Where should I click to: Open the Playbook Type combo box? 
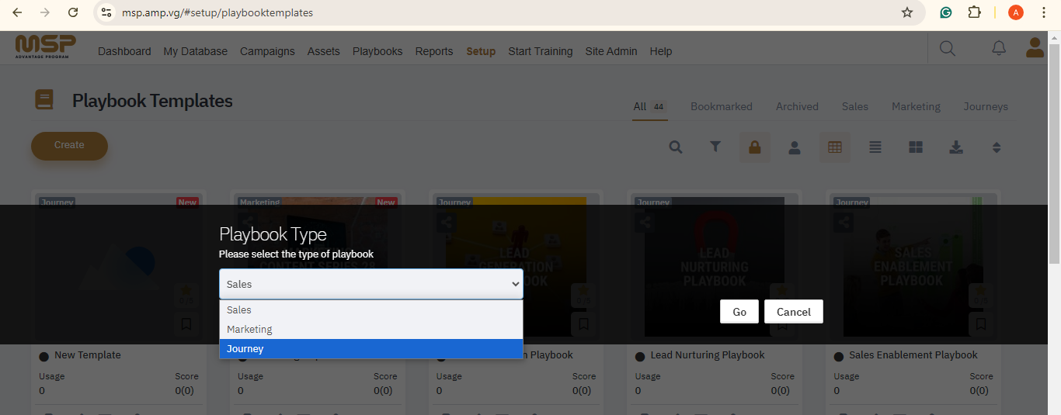[371, 284]
